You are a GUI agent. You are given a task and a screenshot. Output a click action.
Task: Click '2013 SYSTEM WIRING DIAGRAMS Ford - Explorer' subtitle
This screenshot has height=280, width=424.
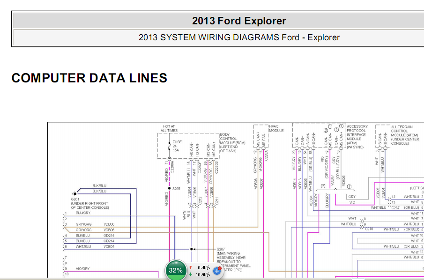point(239,37)
